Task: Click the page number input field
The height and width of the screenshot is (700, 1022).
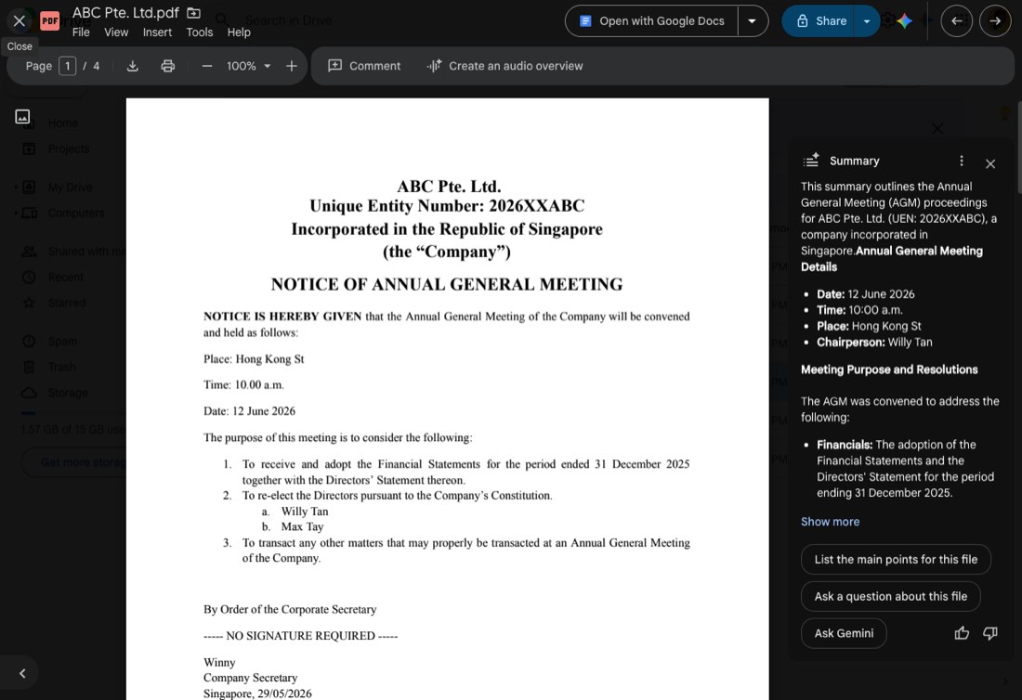Action: [x=67, y=66]
